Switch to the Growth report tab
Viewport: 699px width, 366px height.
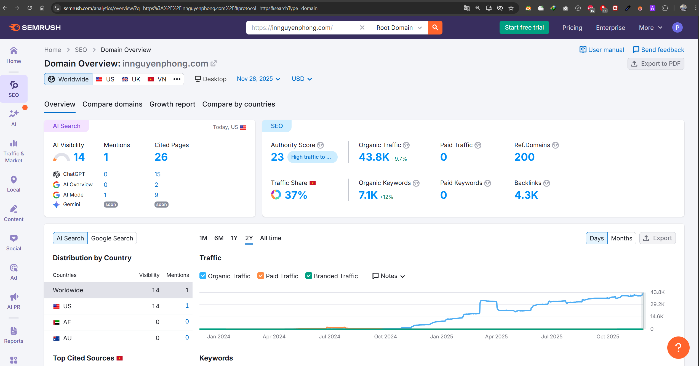(172, 104)
